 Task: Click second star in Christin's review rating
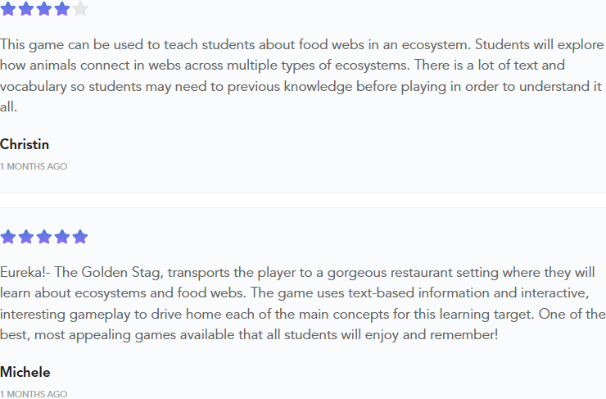[26, 8]
